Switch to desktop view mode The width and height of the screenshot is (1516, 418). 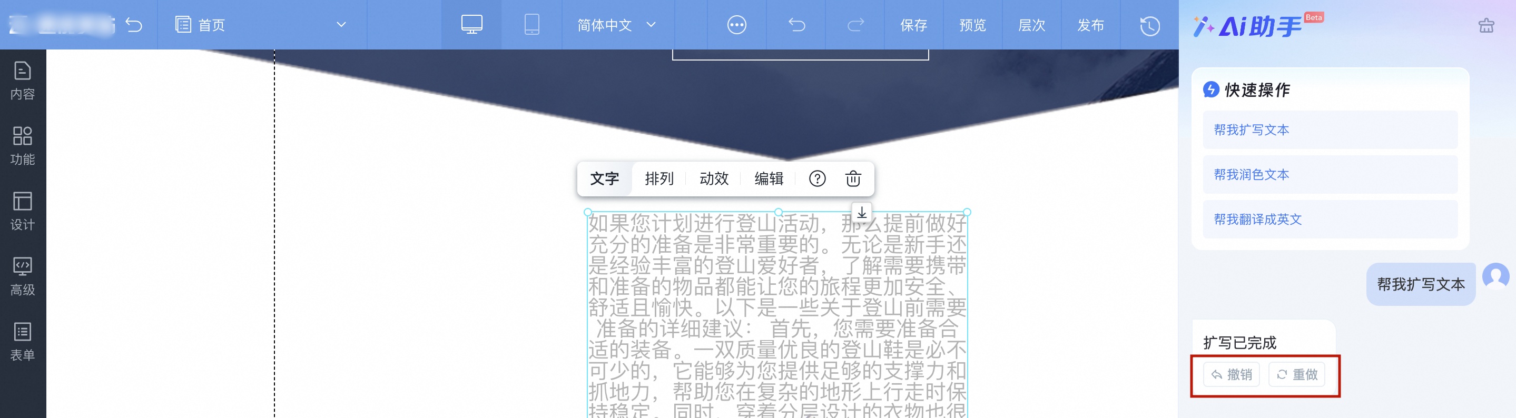471,25
